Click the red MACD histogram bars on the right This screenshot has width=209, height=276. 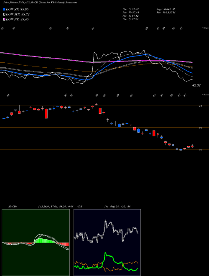tap(62, 245)
